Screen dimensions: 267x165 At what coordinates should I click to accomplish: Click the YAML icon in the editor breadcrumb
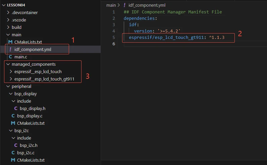[x=124, y=5]
